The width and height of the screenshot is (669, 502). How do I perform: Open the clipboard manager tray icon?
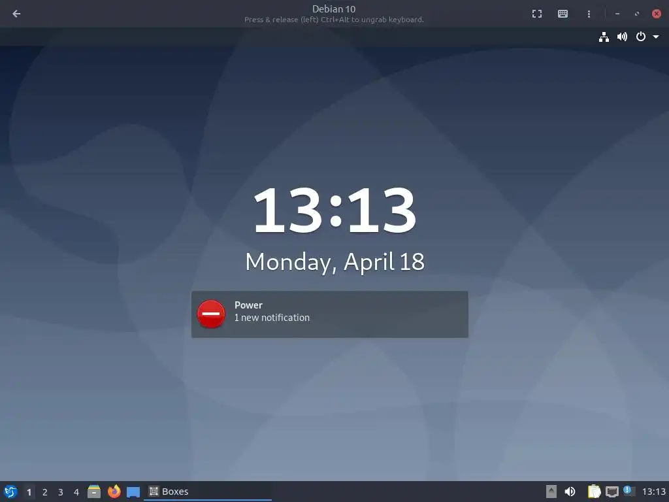point(594,492)
